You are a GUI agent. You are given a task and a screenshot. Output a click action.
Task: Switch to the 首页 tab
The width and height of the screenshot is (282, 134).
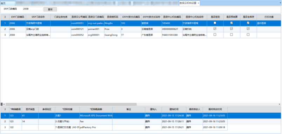pos(8,3)
